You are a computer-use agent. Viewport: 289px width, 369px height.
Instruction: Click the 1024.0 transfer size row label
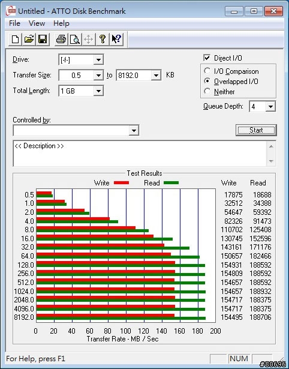point(24,292)
